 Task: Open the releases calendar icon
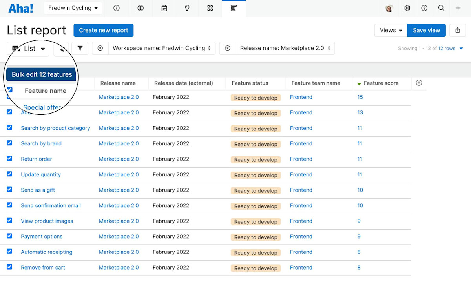click(164, 8)
